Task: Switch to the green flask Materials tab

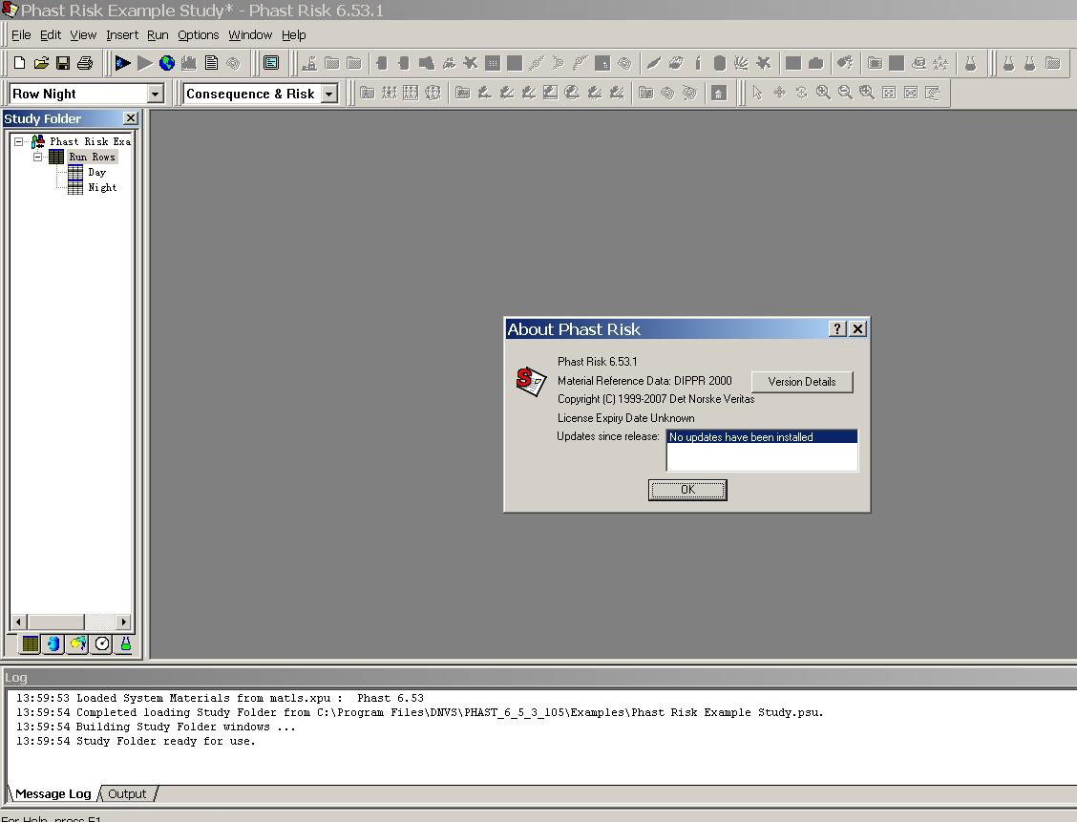Action: 126,643
